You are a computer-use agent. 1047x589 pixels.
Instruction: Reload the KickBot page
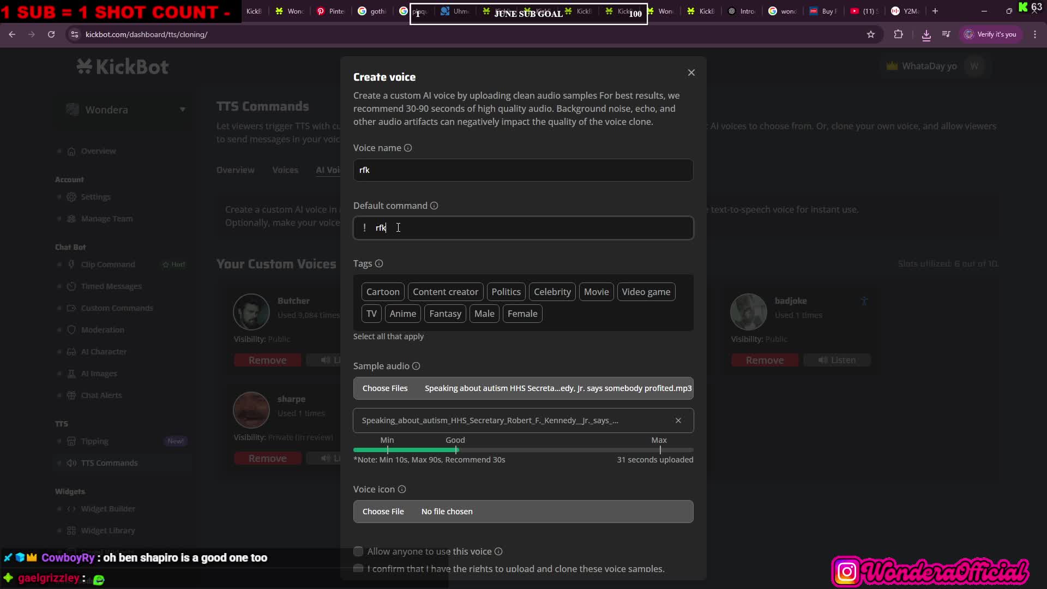tap(51, 34)
